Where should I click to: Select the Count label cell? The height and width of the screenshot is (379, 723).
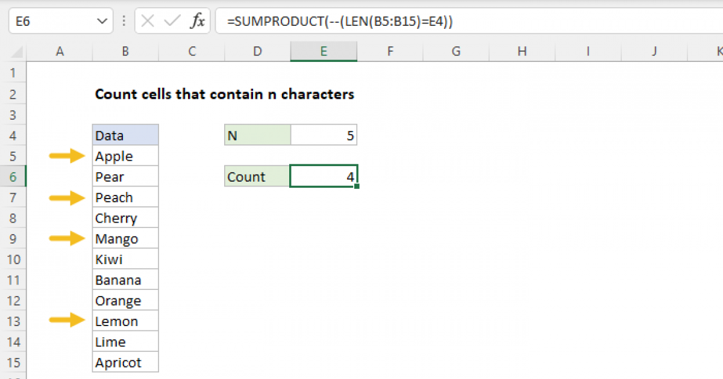(257, 176)
